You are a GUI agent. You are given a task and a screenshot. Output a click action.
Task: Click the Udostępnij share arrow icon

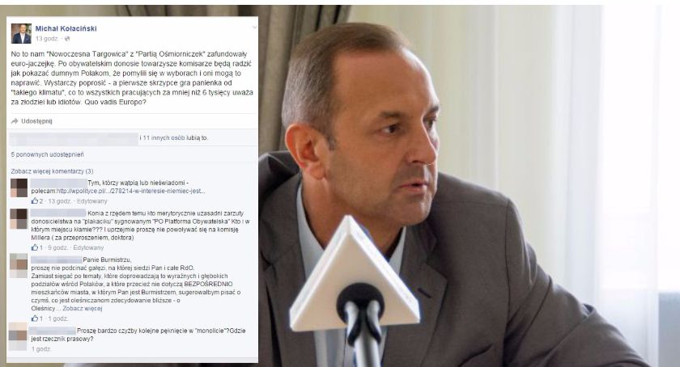coord(15,121)
